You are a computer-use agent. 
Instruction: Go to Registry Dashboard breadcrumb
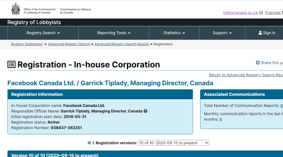coord(27,44)
